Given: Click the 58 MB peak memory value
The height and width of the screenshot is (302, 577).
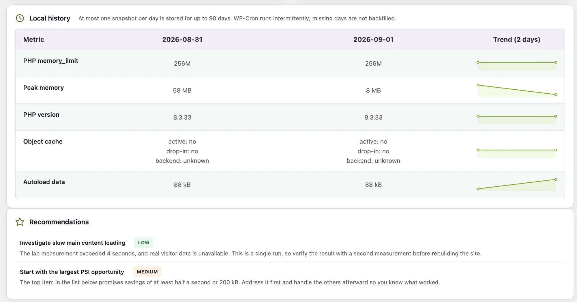Looking at the screenshot, I should click(182, 90).
